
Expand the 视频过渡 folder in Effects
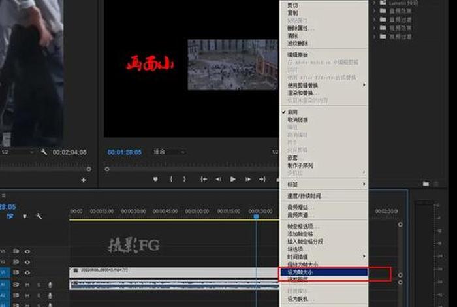click(x=374, y=37)
